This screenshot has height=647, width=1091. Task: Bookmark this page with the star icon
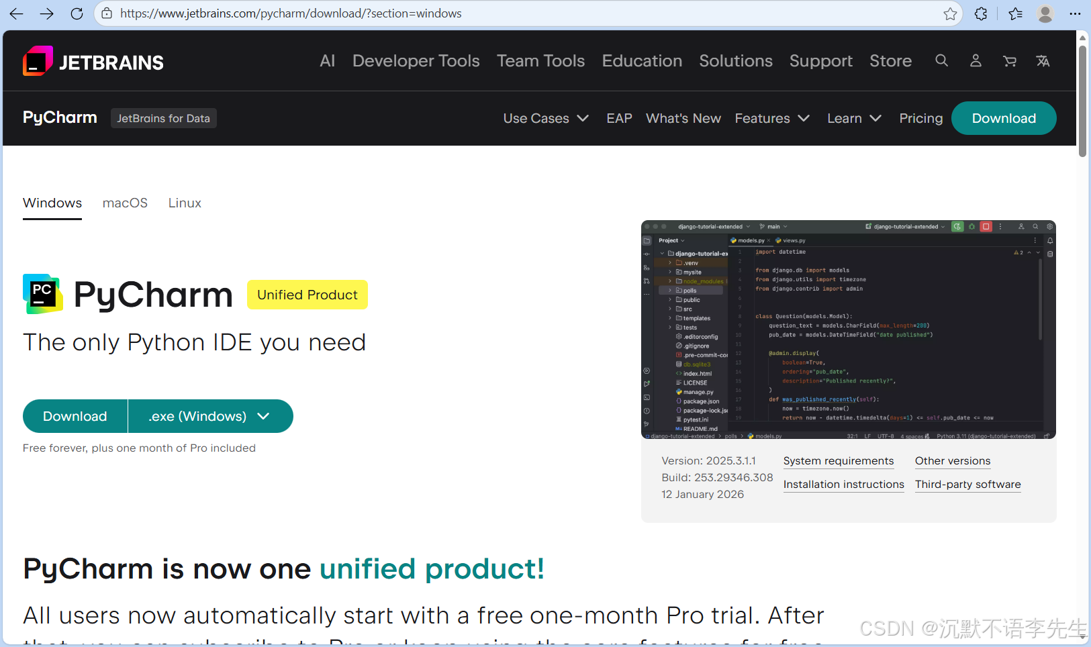click(x=950, y=13)
